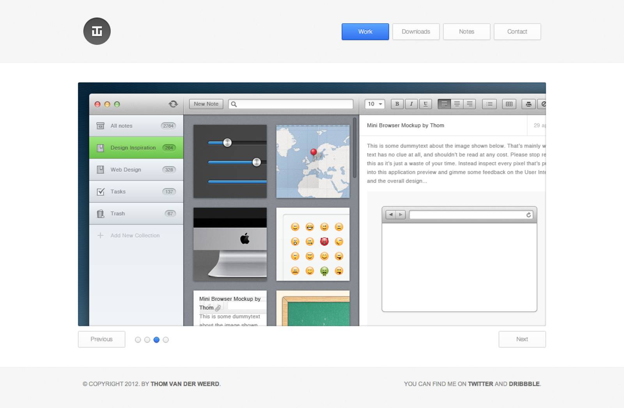Click the sync refresh arrows icon
624x408 pixels.
coord(173,104)
